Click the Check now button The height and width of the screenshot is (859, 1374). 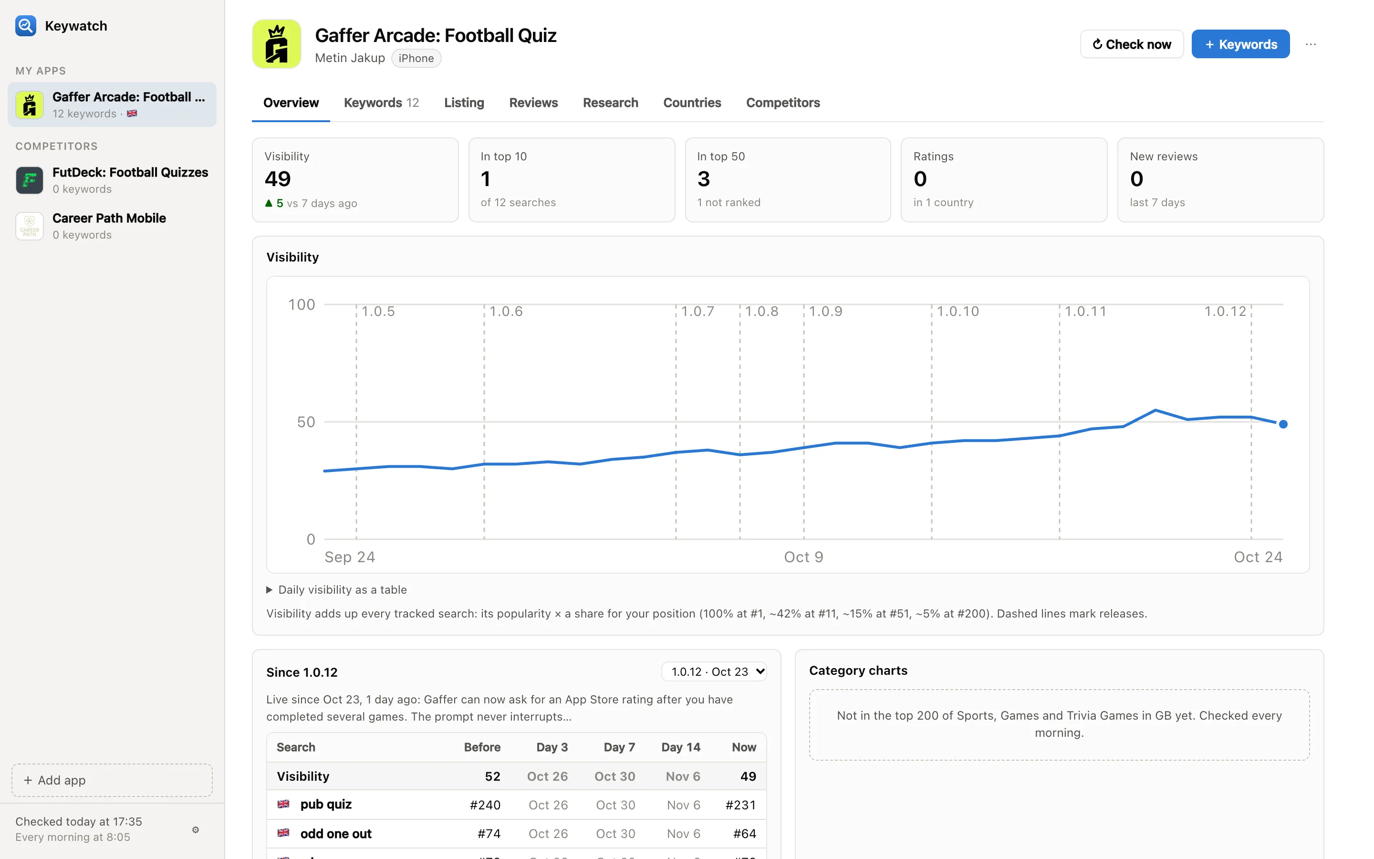[1132, 44]
